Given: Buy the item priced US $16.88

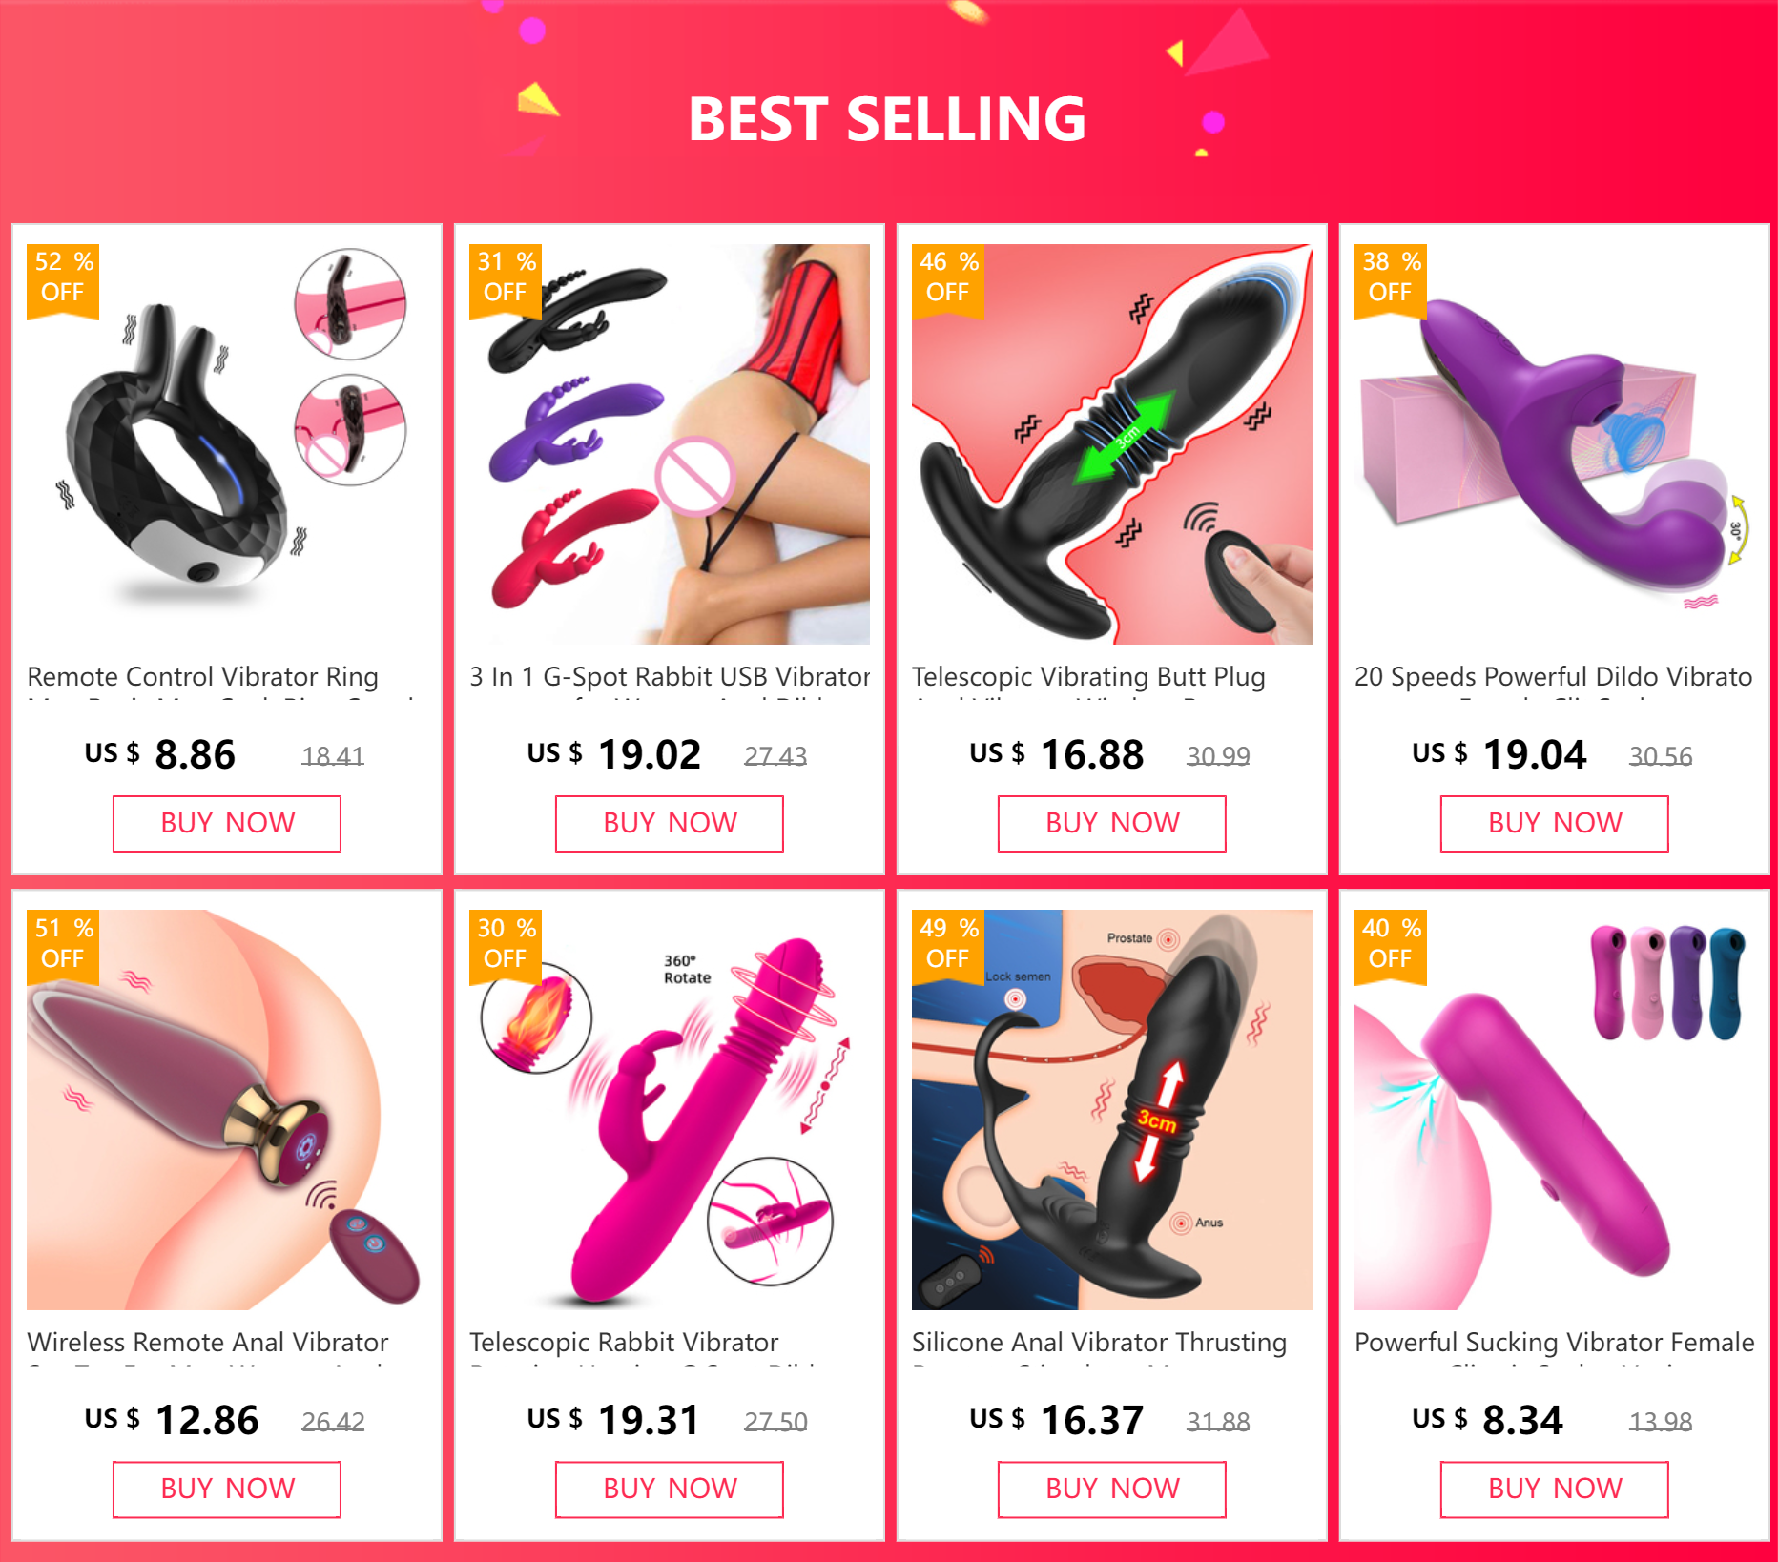Looking at the screenshot, I should point(1112,823).
